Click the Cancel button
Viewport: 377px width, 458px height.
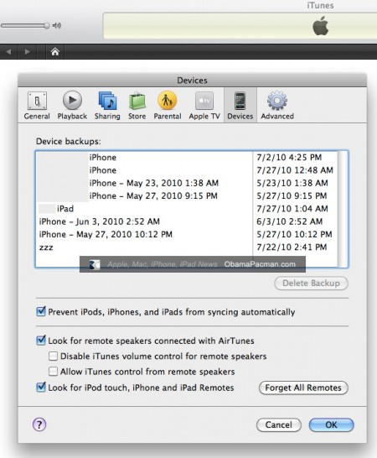(279, 424)
